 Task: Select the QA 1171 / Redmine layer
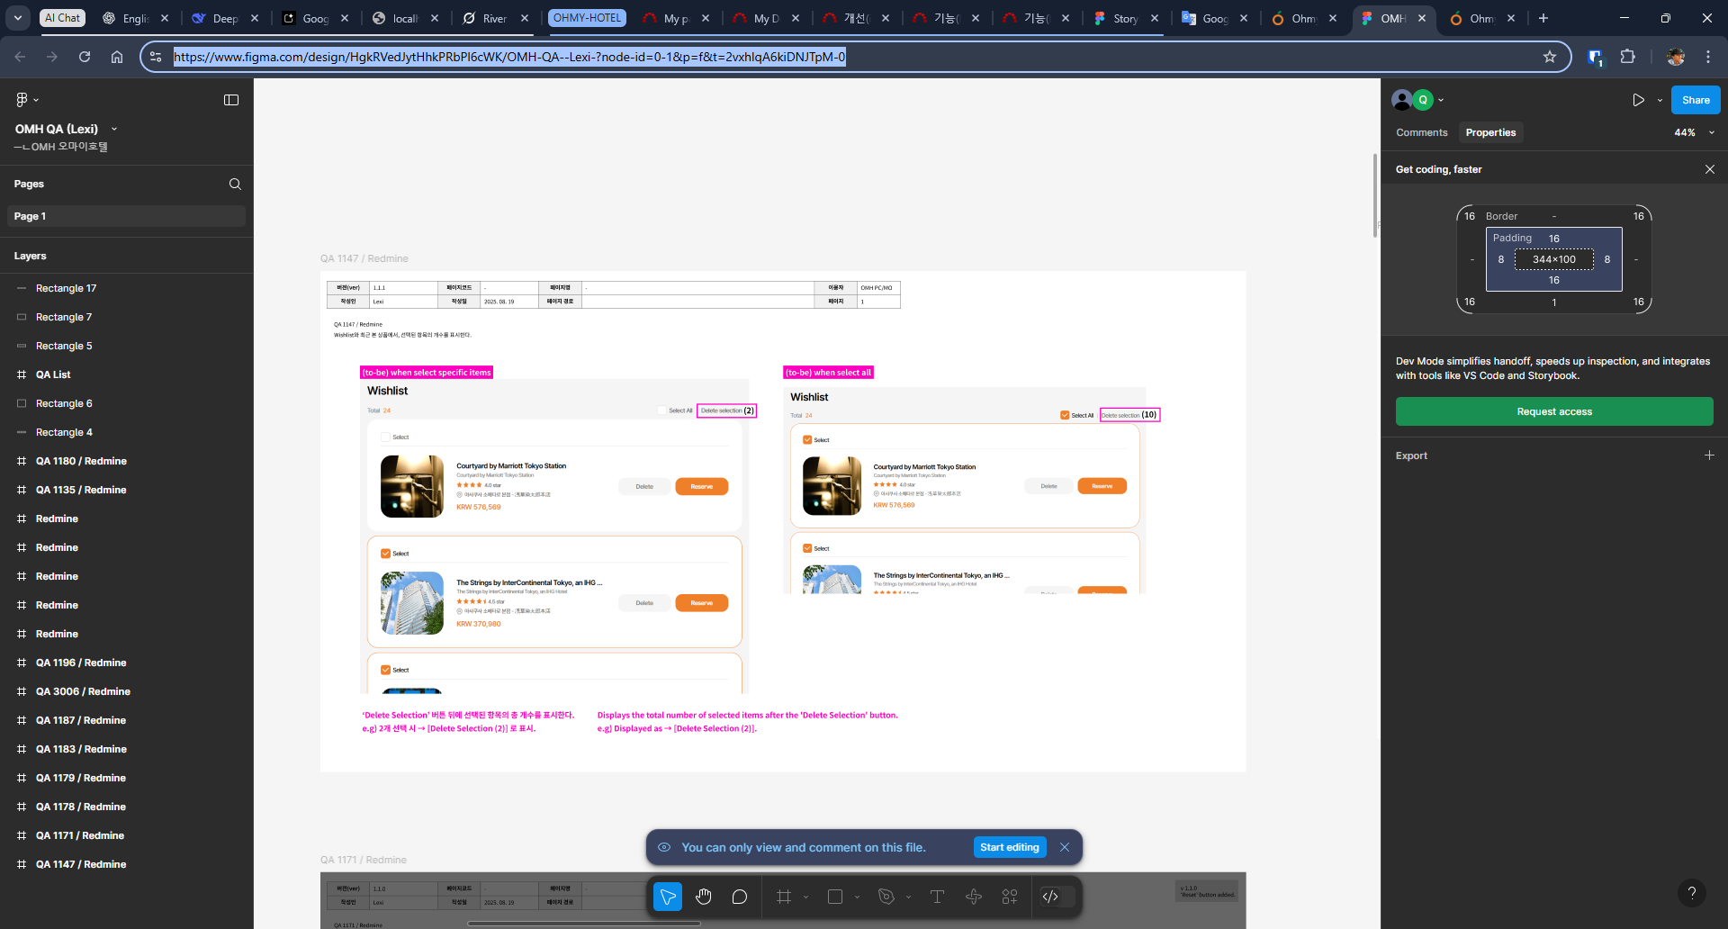126,835
